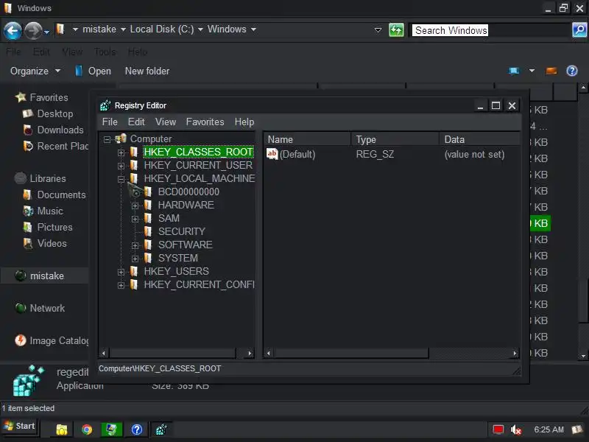This screenshot has width=589, height=442.
Task: Open Registry Editor View menu
Action: [x=166, y=122]
